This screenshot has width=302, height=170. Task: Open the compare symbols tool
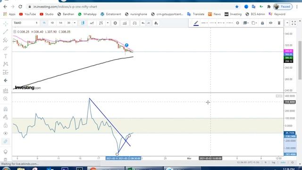point(92,23)
